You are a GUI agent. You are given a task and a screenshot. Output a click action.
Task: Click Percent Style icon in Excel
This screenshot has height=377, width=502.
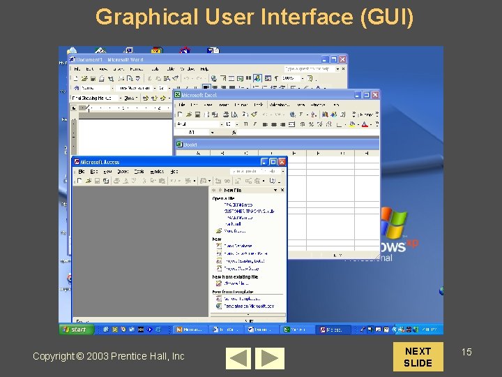(x=311, y=124)
